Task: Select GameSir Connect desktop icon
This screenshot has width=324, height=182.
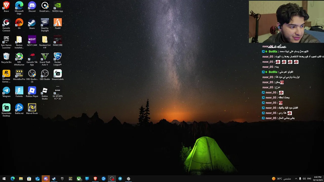Action: [6, 25]
